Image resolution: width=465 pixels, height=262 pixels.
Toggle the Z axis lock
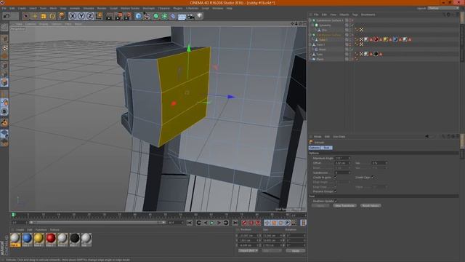point(90,16)
